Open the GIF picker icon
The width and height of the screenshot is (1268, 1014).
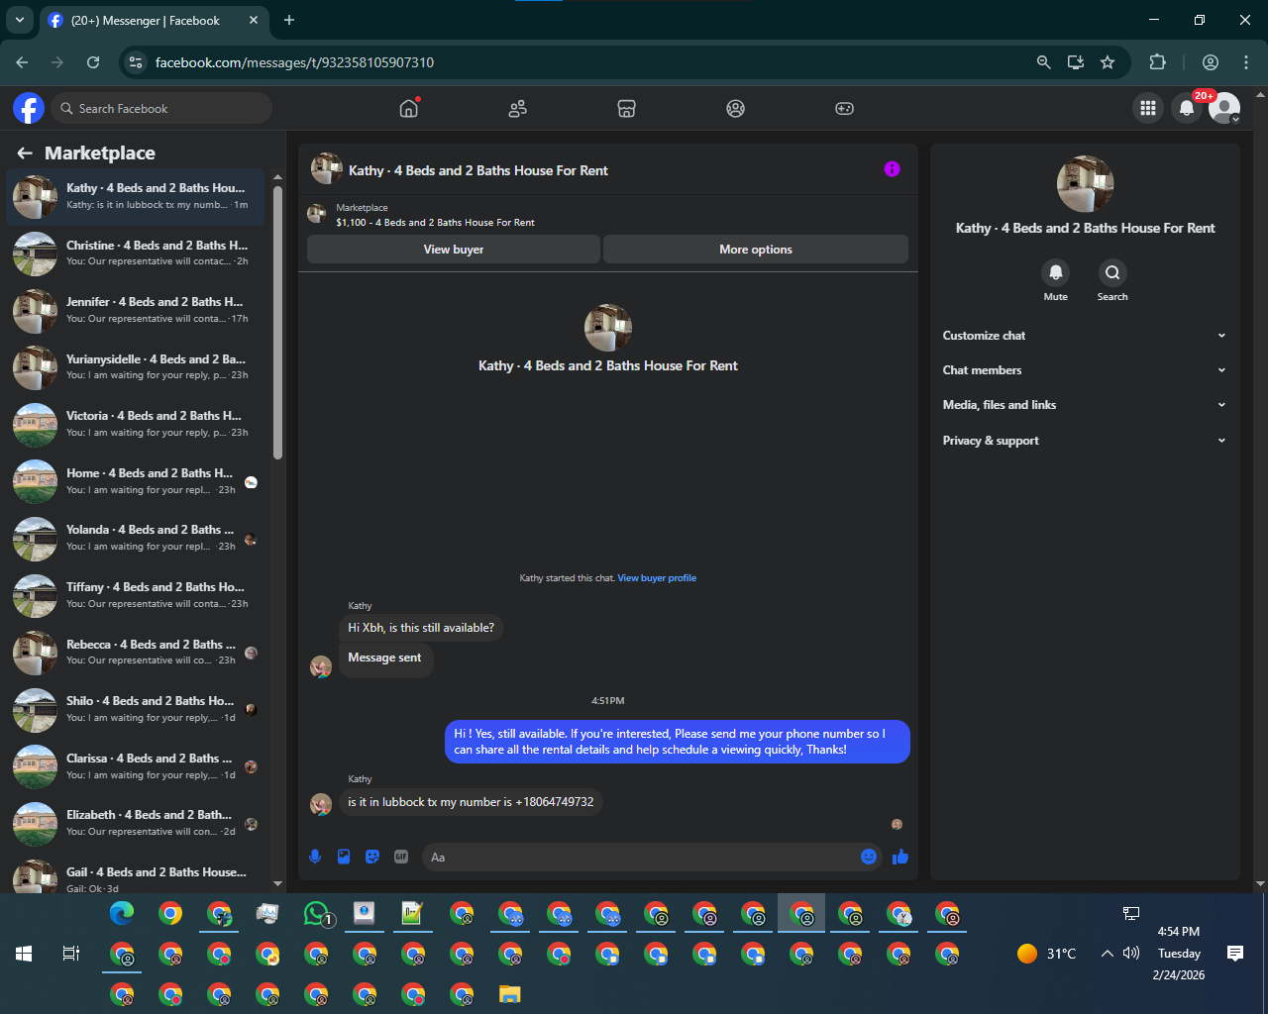[401, 857]
